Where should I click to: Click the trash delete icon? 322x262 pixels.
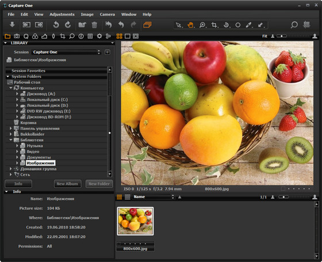tap(94, 25)
